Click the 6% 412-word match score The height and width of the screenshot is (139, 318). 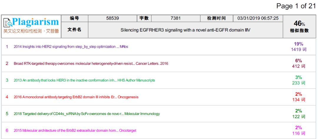click(x=299, y=63)
